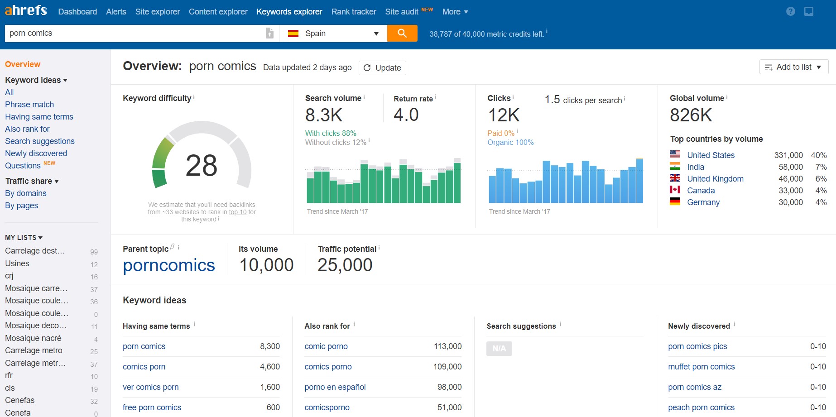Collapse the Keyword ideas sidebar section
The width and height of the screenshot is (836, 417).
(36, 80)
